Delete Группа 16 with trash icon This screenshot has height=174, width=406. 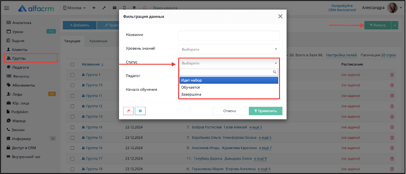click(392, 148)
